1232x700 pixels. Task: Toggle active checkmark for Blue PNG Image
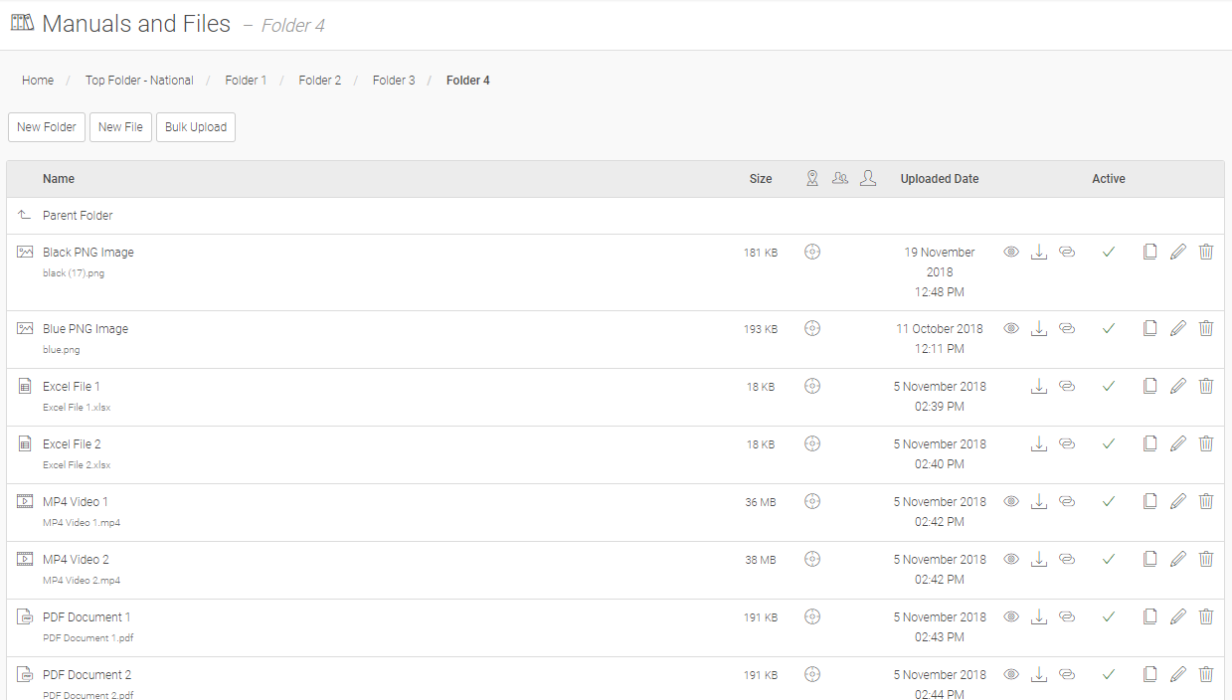pyautogui.click(x=1109, y=328)
